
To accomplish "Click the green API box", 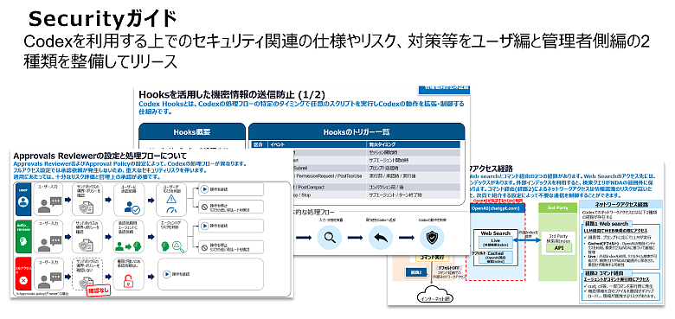I will point(559,248).
